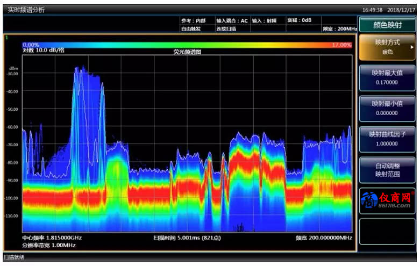
Task: Click the 频宽：200MHz header field
Action: 340,29
